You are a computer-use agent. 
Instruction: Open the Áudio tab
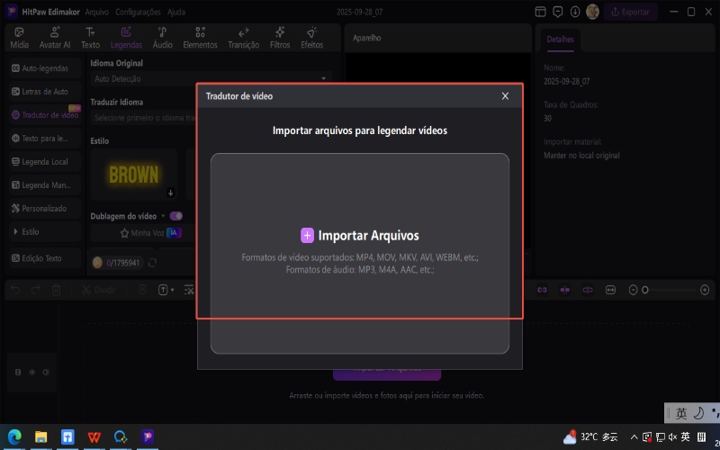(x=163, y=38)
